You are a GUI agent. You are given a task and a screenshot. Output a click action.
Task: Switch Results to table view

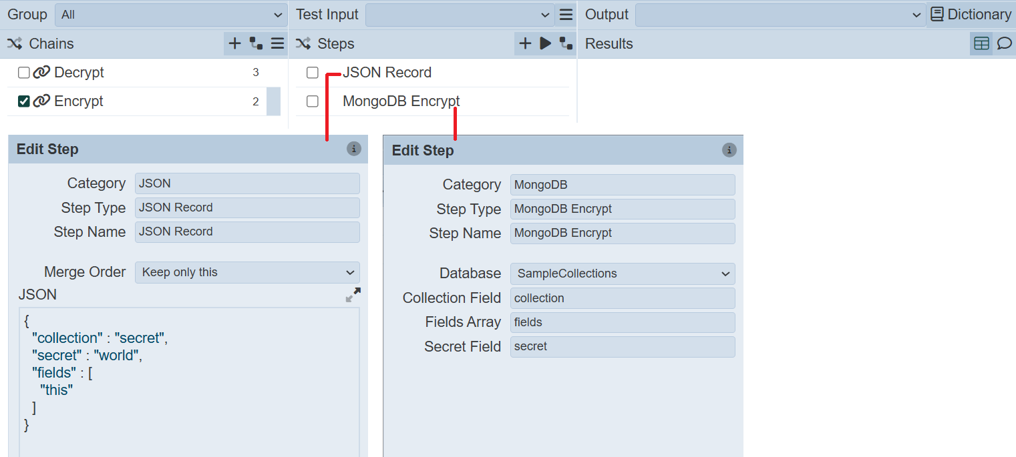click(x=981, y=44)
